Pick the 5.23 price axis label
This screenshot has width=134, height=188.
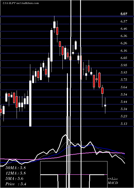point(124,116)
